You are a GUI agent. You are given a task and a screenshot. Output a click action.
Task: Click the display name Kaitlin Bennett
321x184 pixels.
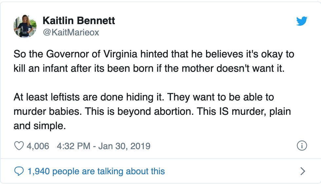[x=79, y=21]
